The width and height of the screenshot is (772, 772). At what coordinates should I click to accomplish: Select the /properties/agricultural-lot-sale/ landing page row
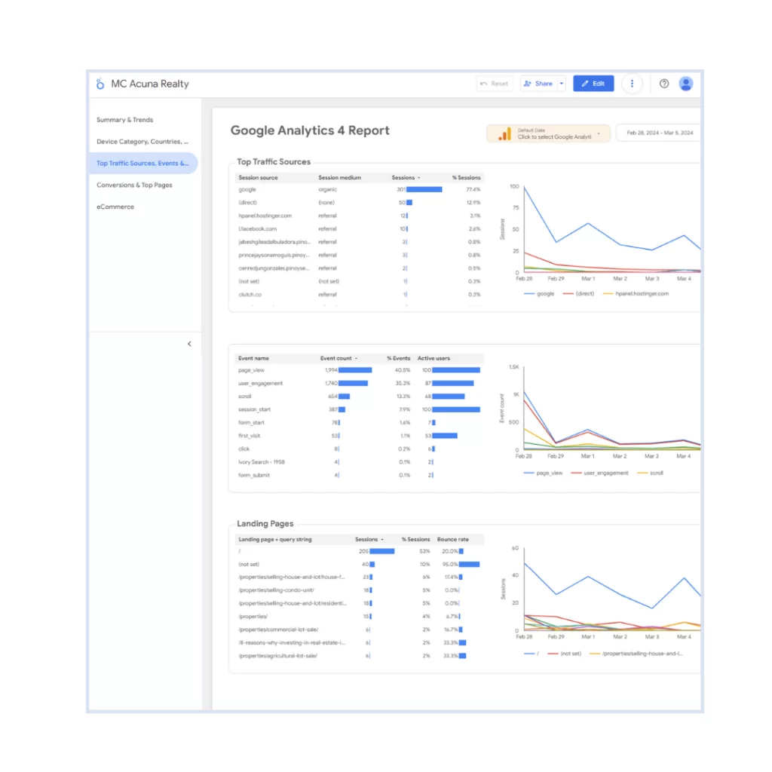360,656
